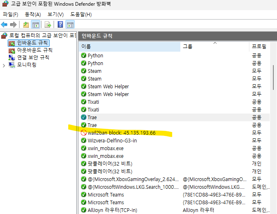Screen dimensions: 277x214
Task: Open Help via the question mark icon
Action: pyautogui.click(x=60, y=24)
